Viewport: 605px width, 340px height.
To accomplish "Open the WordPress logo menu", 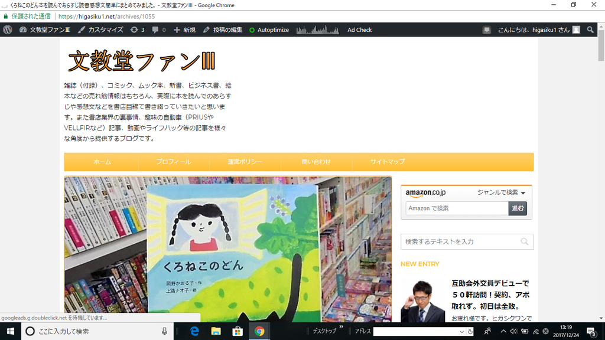I will pyautogui.click(x=7, y=30).
